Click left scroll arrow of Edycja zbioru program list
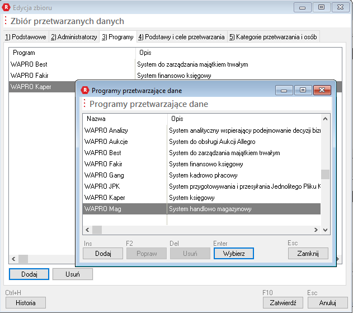Viewport: 353px width, 313px height. tap(13, 259)
